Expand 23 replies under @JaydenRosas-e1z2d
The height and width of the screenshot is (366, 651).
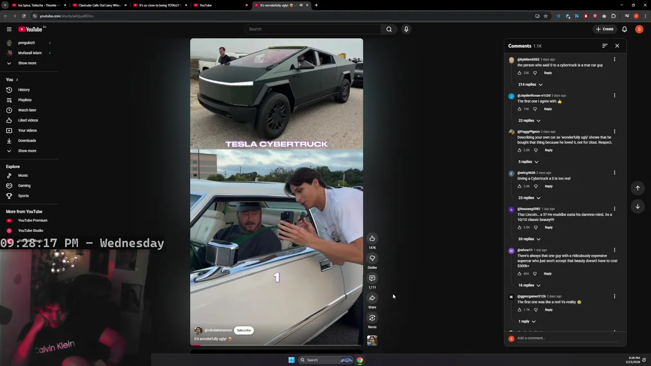[529, 120]
